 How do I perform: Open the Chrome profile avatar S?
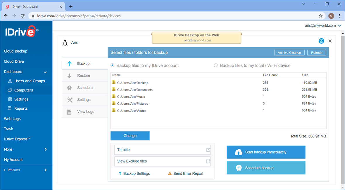coord(331,16)
